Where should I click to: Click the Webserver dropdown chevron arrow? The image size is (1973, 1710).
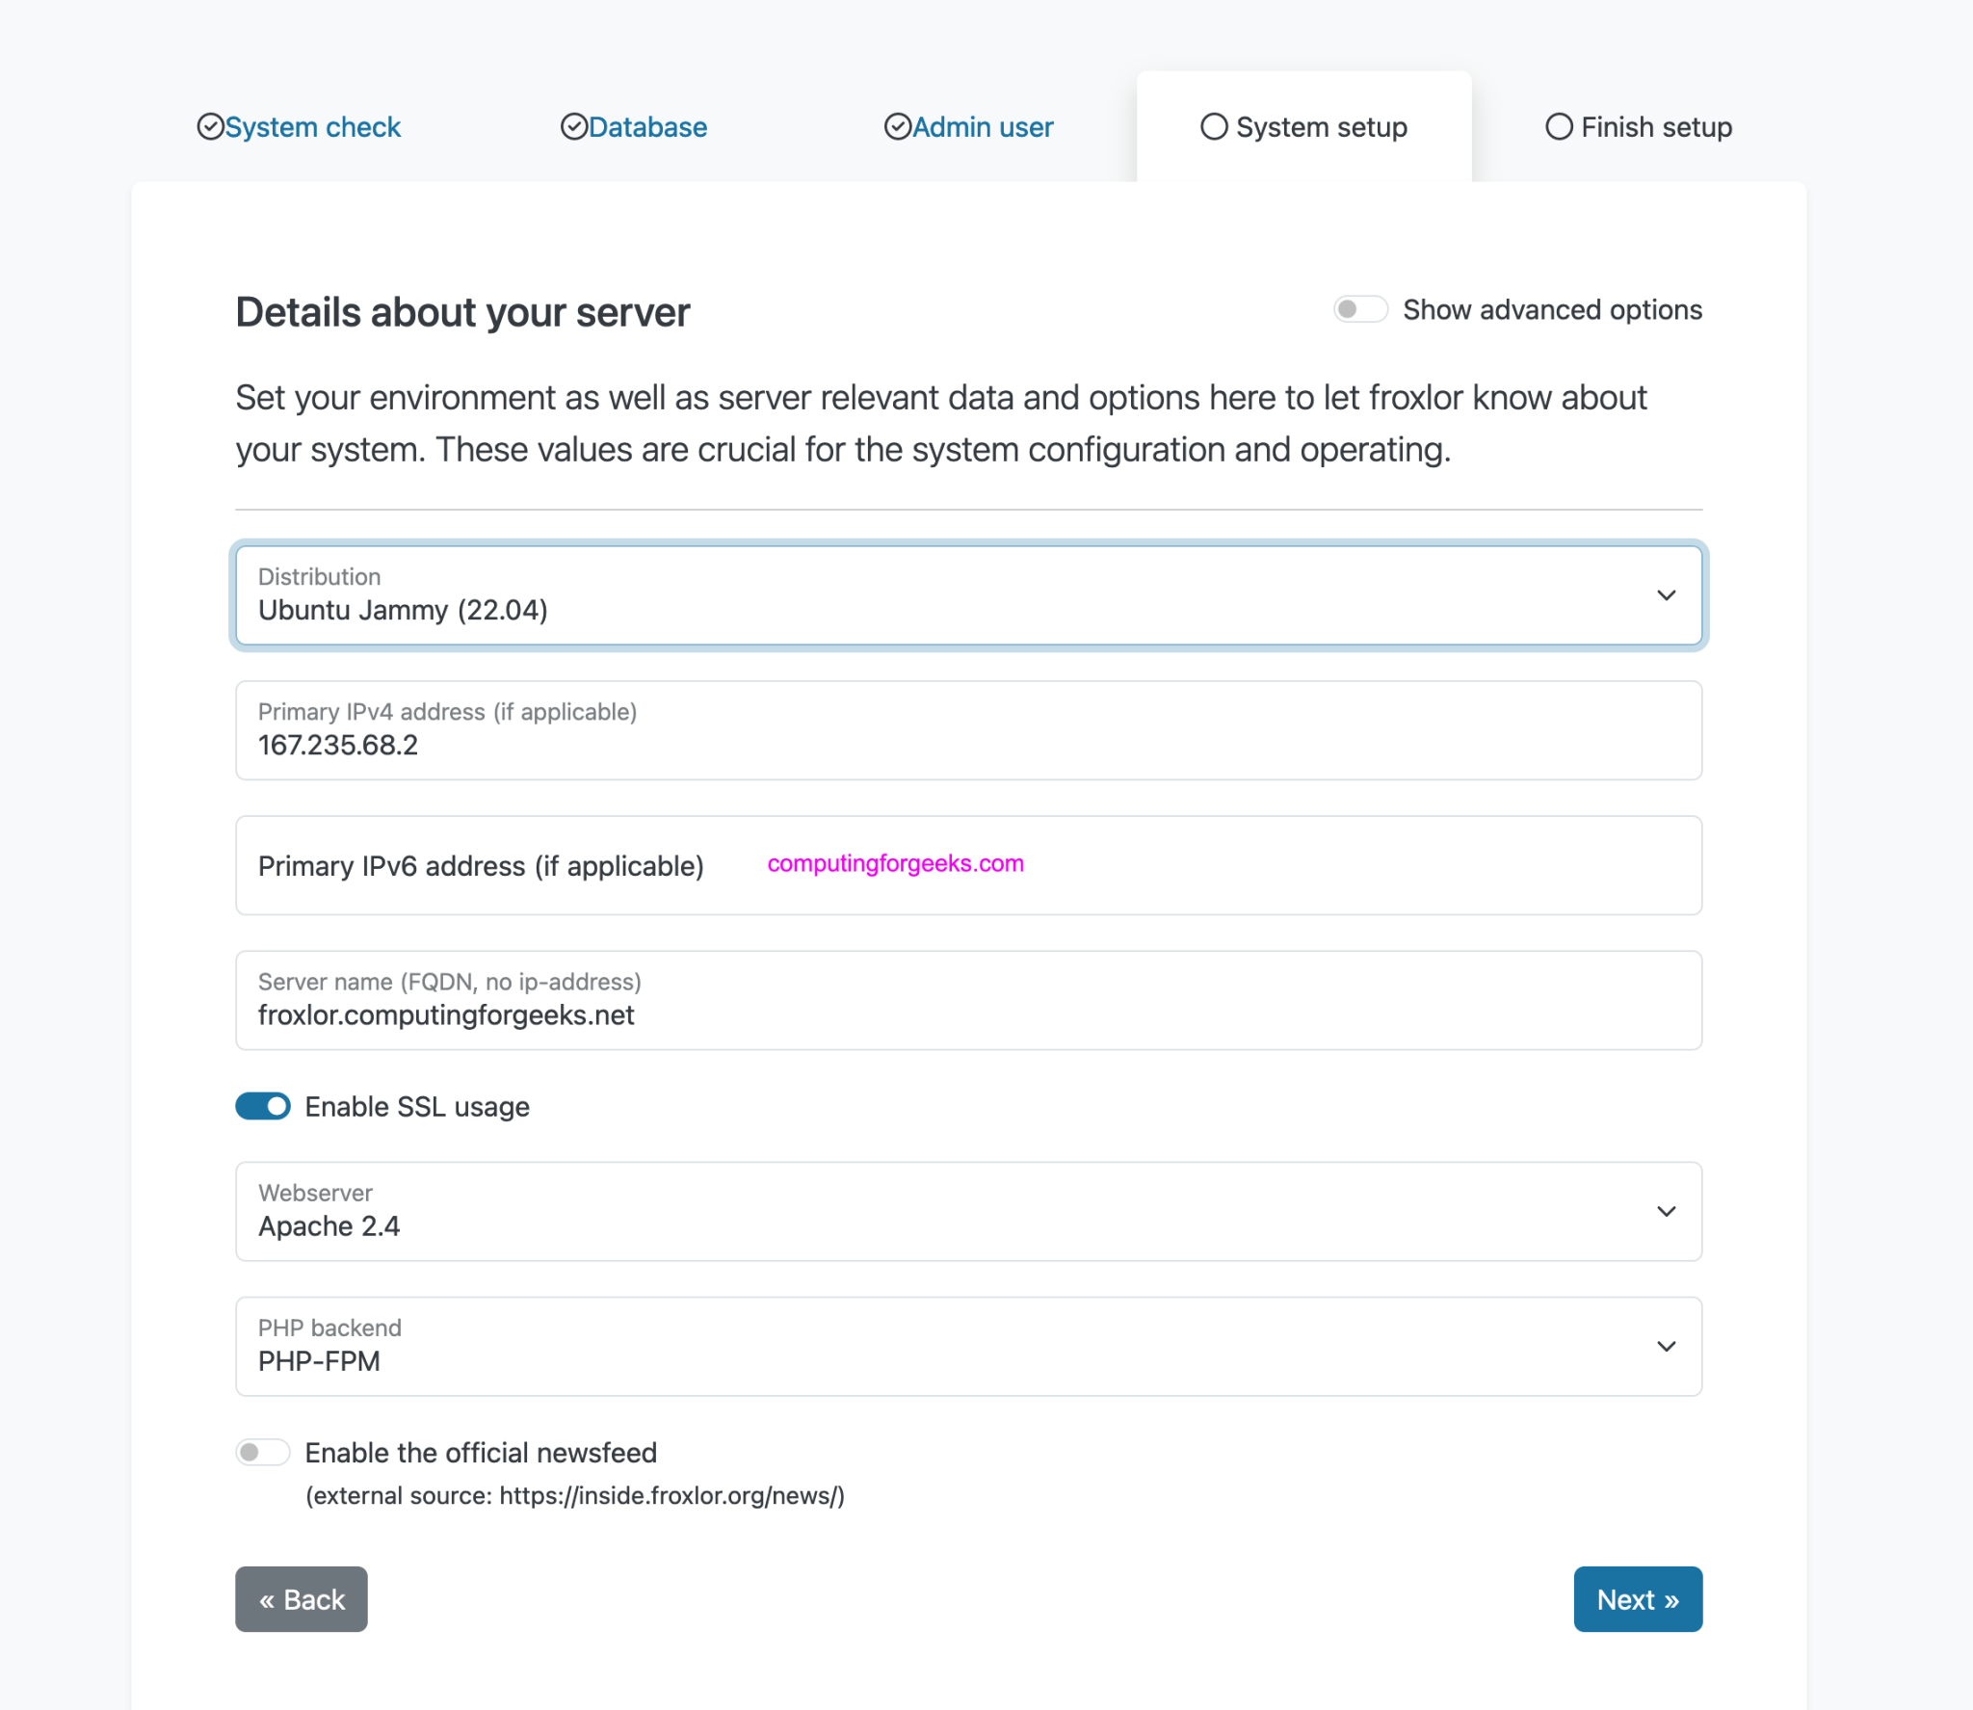coord(1666,1211)
